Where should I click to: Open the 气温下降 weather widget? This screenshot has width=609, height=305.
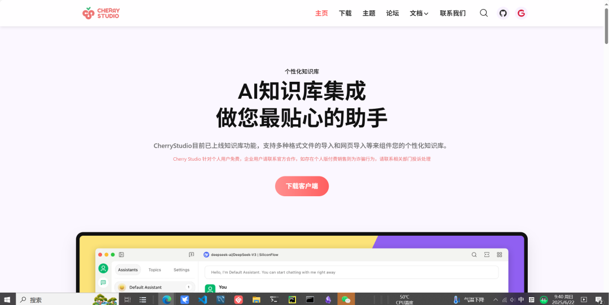point(469,299)
